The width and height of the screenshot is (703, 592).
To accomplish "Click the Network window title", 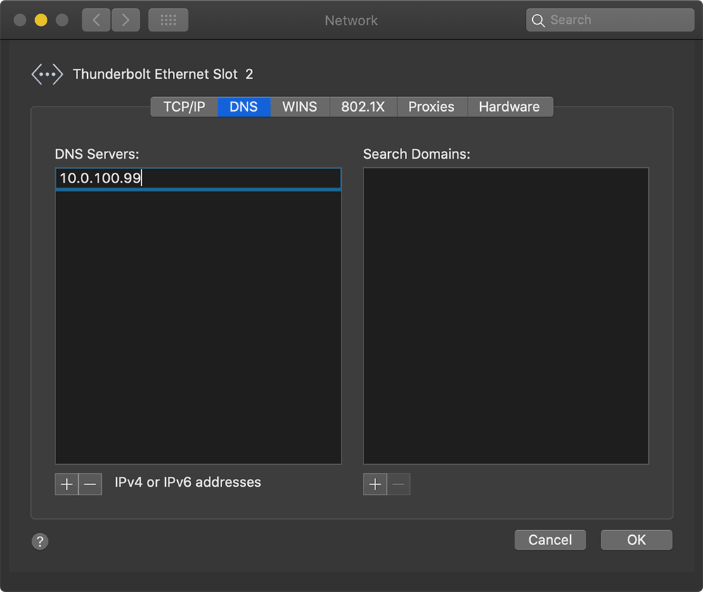I will pyautogui.click(x=351, y=20).
